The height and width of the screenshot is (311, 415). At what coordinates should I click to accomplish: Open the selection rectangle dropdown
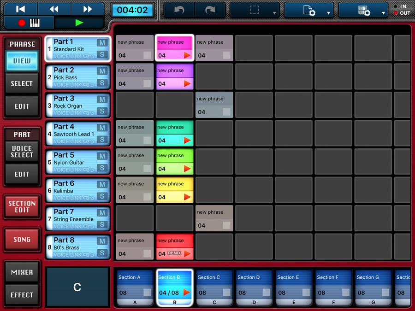254,10
